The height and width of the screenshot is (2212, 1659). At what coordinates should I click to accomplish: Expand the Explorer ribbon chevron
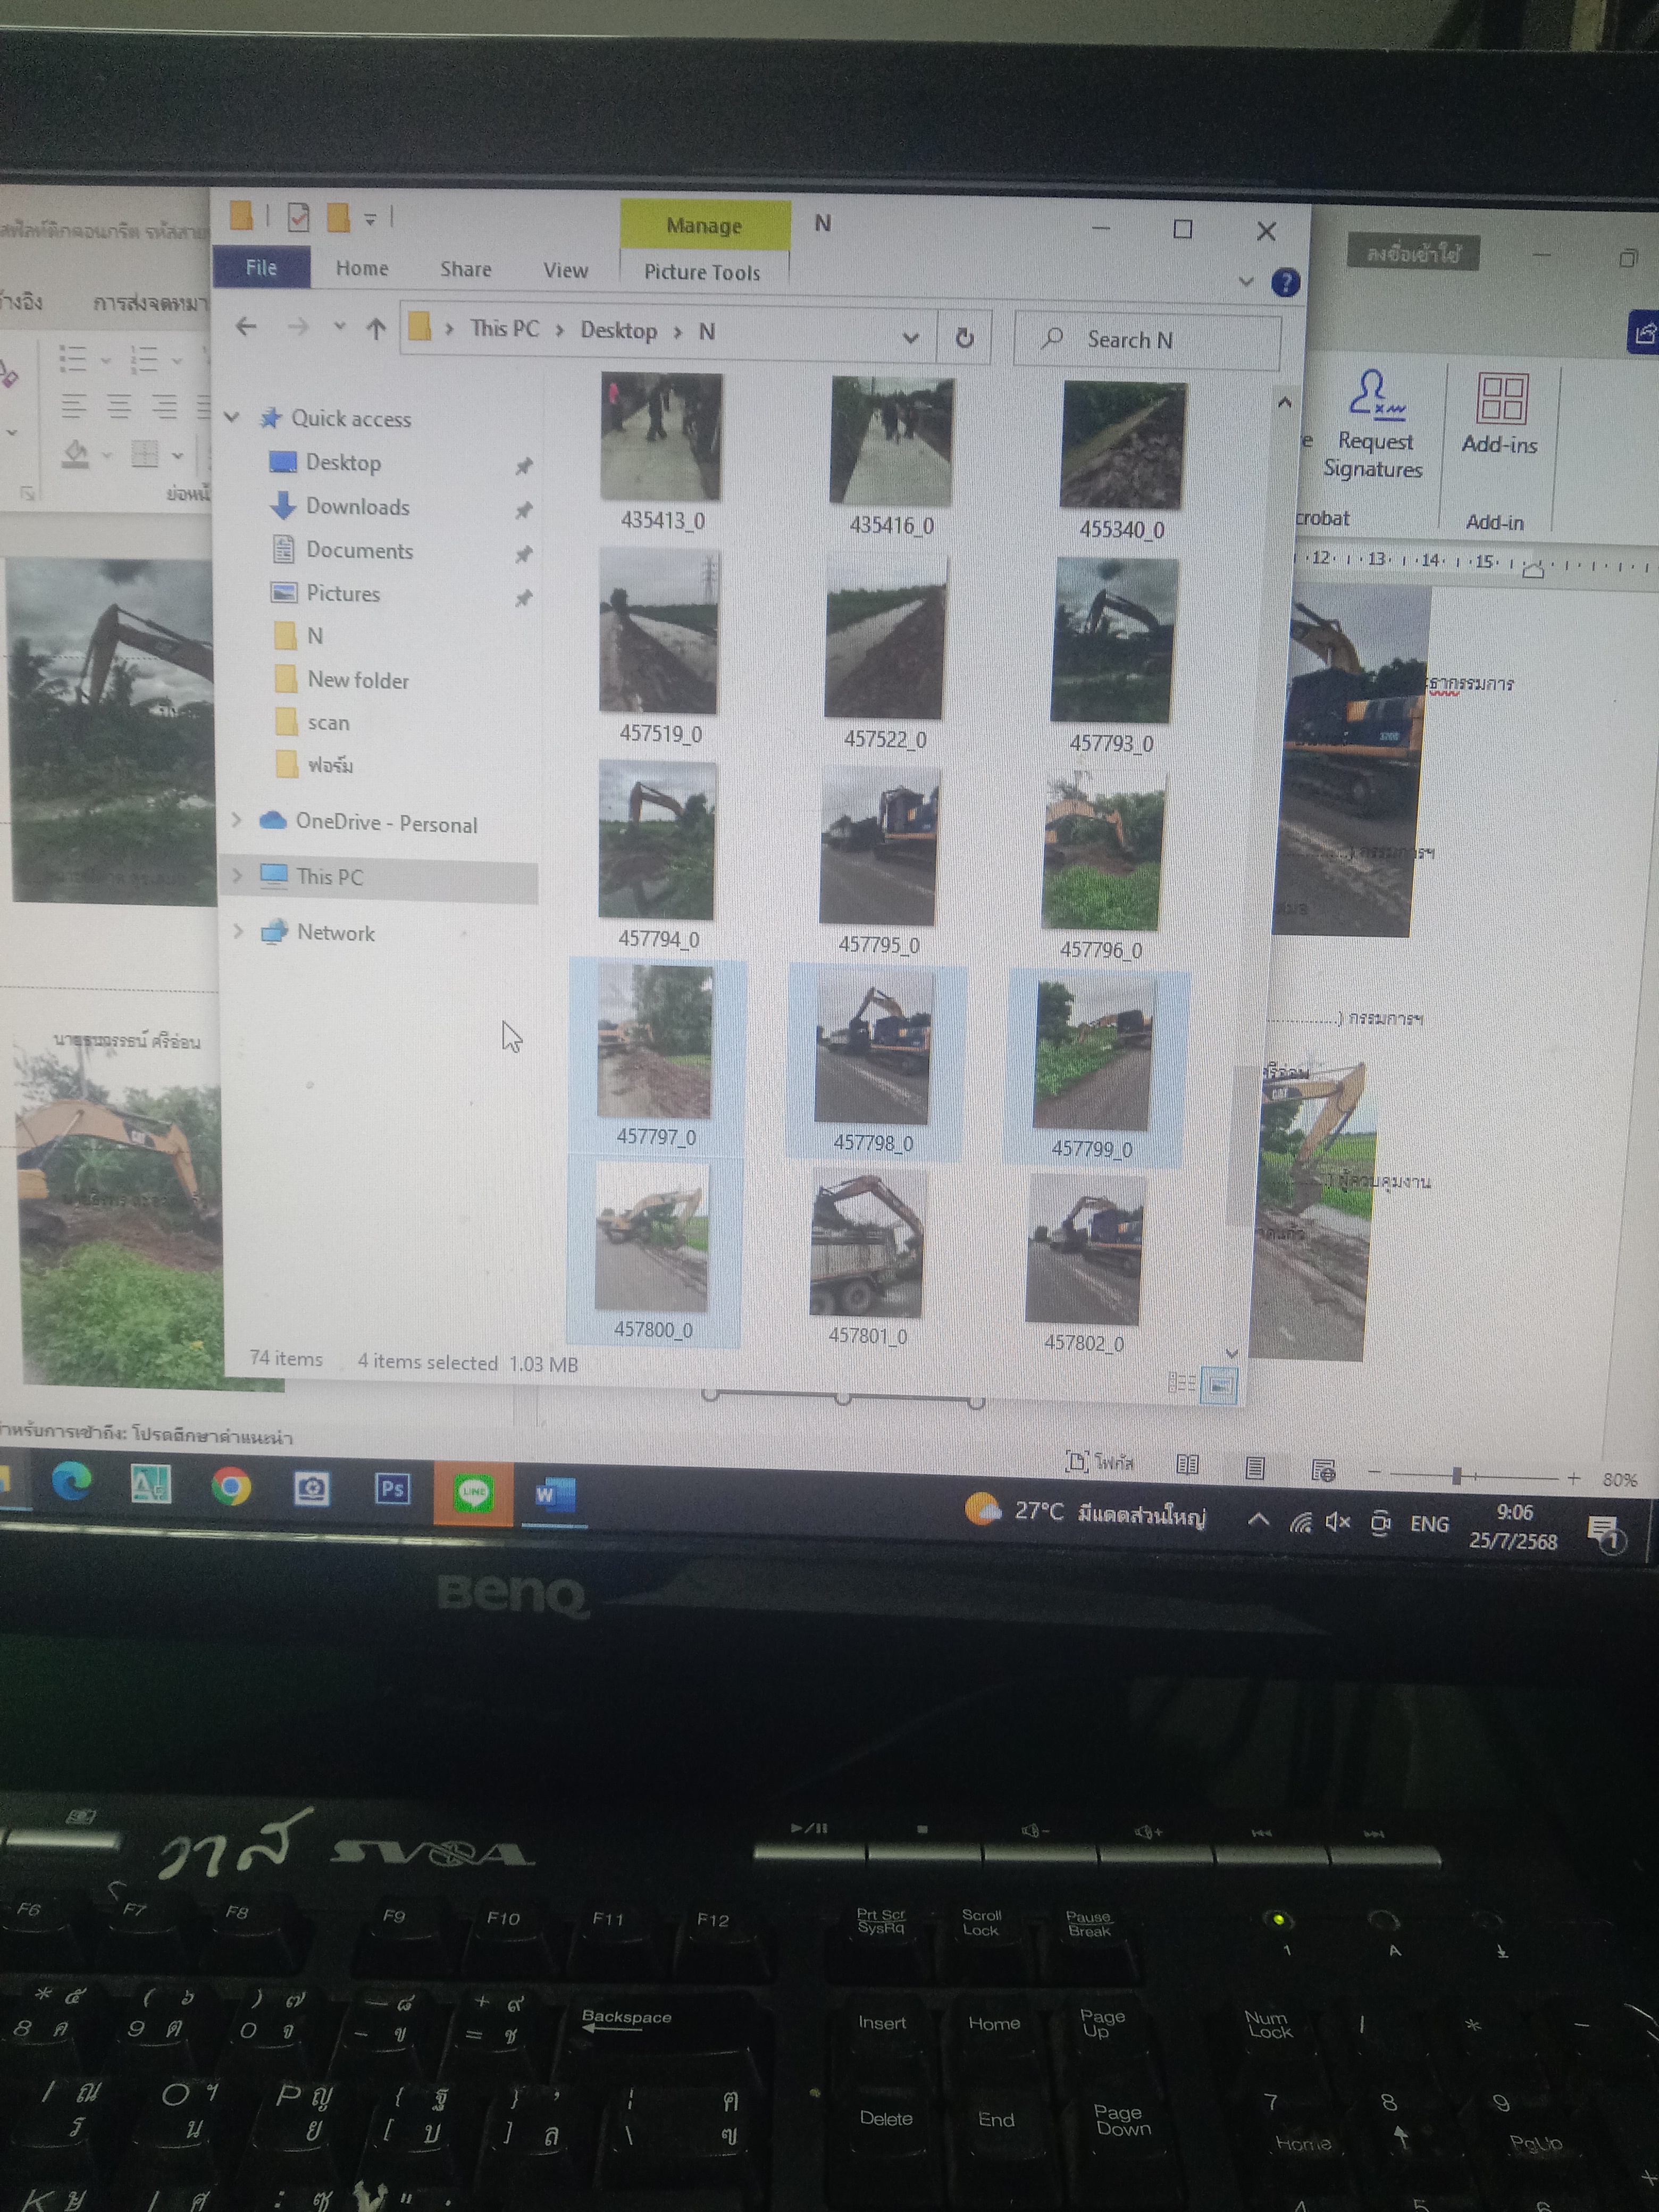[1245, 281]
